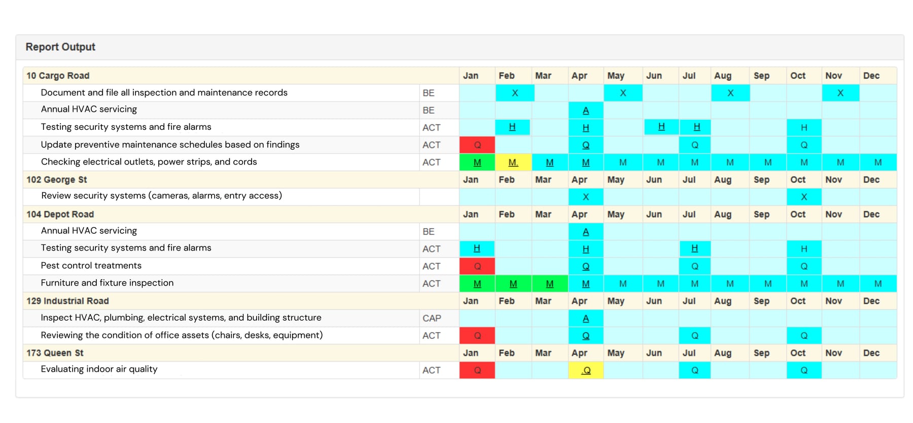
Task: Click November X in Document and file row
Action: (x=840, y=93)
